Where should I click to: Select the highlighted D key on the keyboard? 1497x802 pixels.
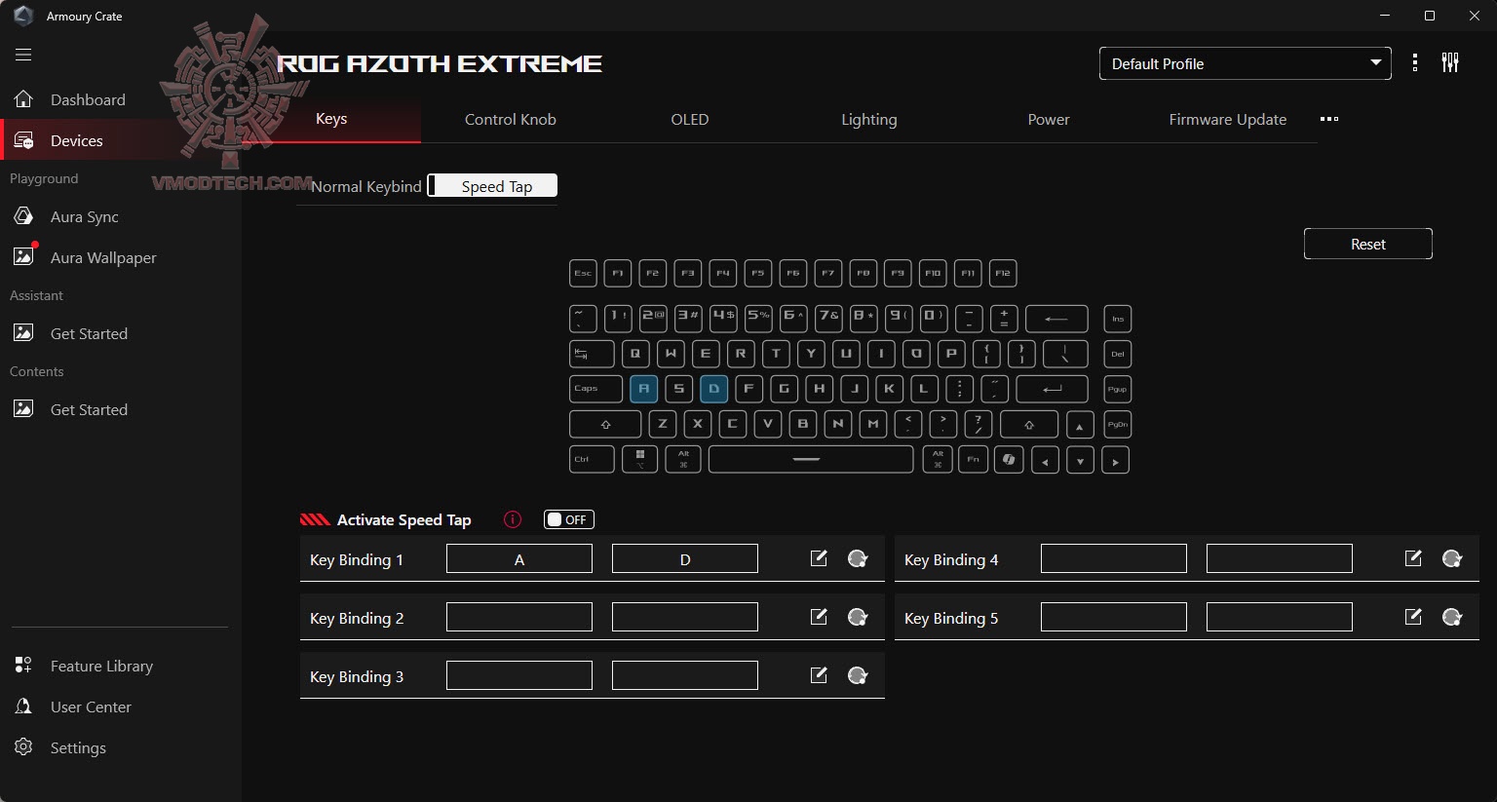[x=713, y=389]
